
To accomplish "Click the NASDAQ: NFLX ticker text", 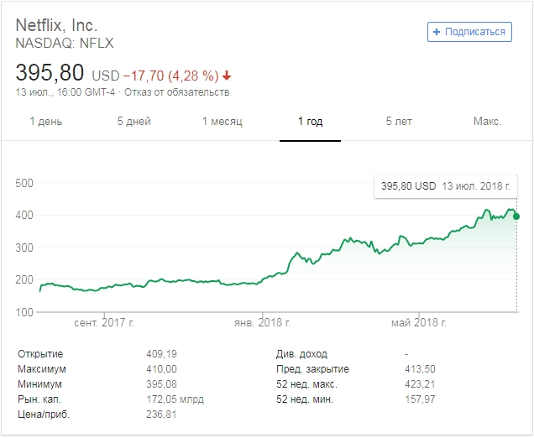I will pos(65,43).
